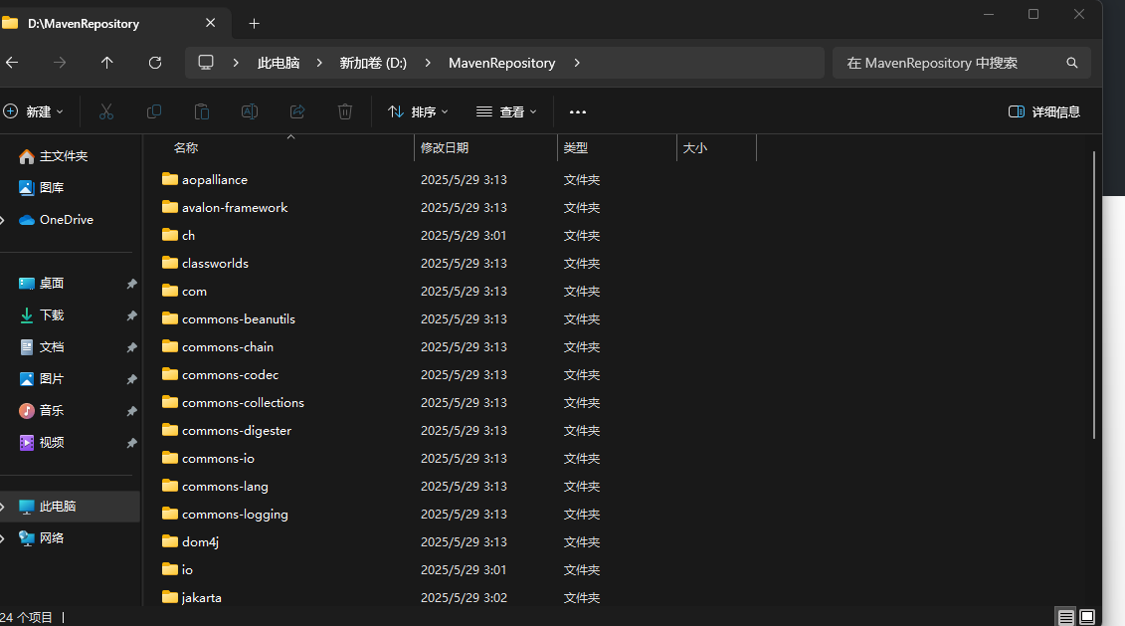Screen dimensions: 1125x626
Task: Close the D:\MavenRepository tab
Action: pos(210,23)
